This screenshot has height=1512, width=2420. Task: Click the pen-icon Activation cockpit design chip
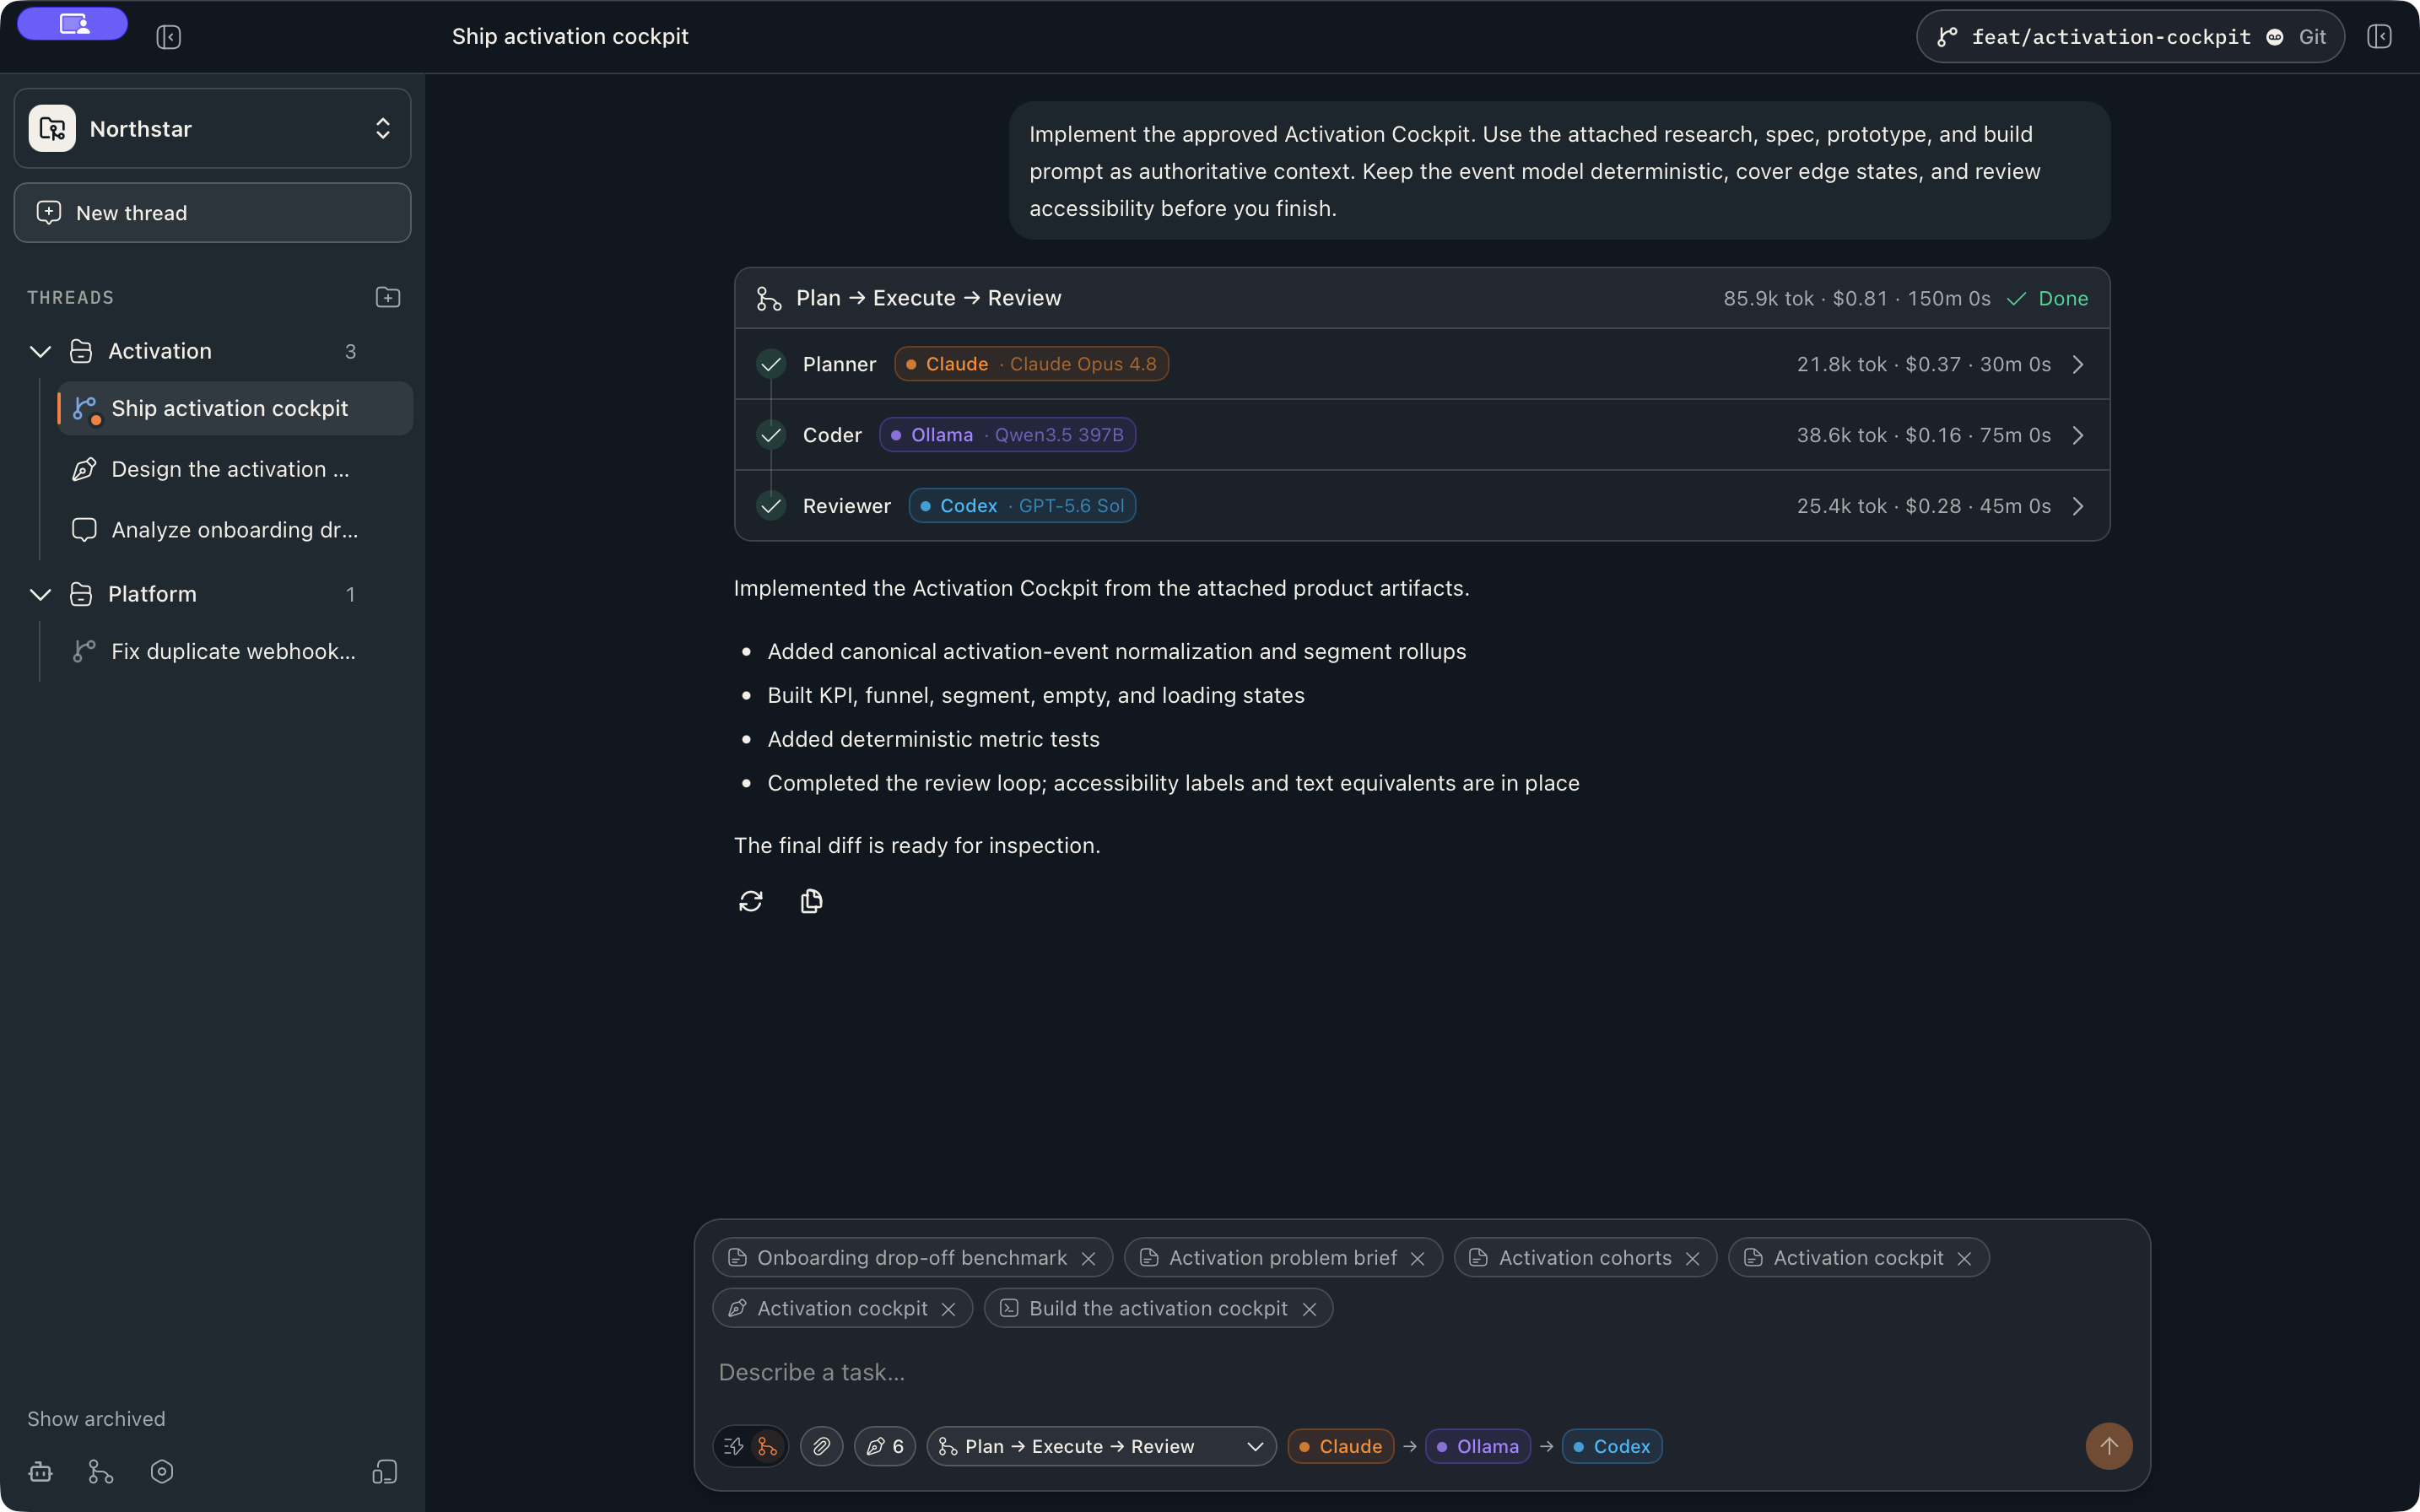841,1309
